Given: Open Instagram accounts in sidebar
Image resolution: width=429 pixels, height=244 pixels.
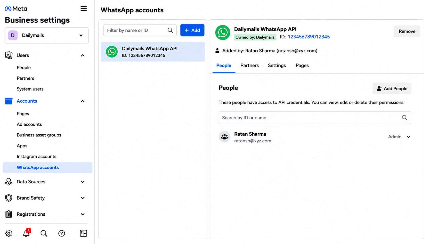Looking at the screenshot, I should point(36,157).
